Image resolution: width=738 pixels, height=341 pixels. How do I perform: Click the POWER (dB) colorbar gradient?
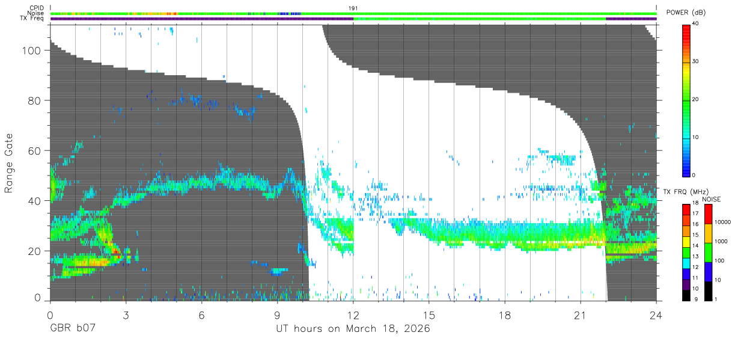coord(686,100)
